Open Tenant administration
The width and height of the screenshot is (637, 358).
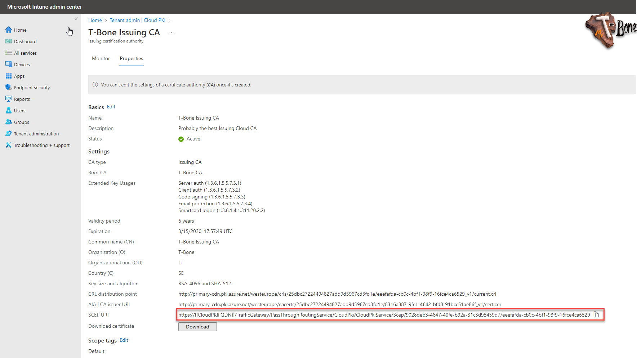pyautogui.click(x=36, y=133)
